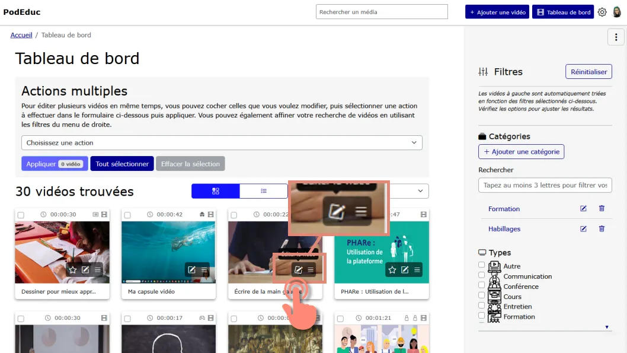Go to Accueil via the breadcrumb

[21, 35]
